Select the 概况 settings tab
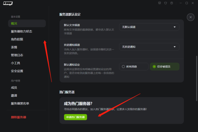Screen dimensions: 198x132 coord(27,23)
